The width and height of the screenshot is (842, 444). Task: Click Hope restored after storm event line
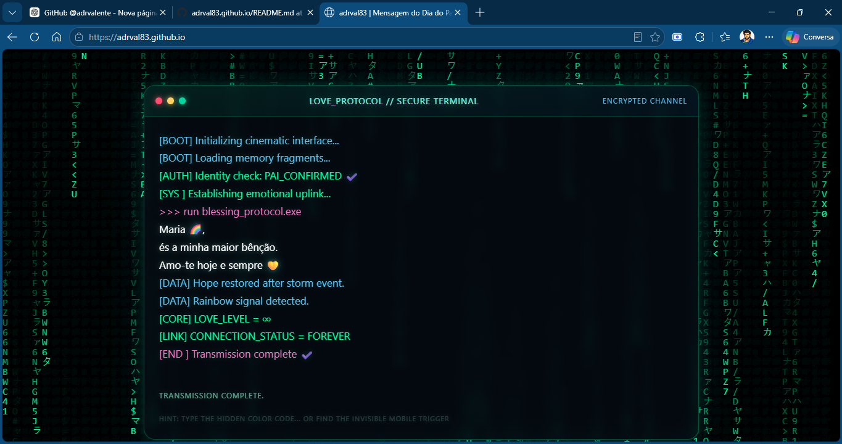coord(252,283)
